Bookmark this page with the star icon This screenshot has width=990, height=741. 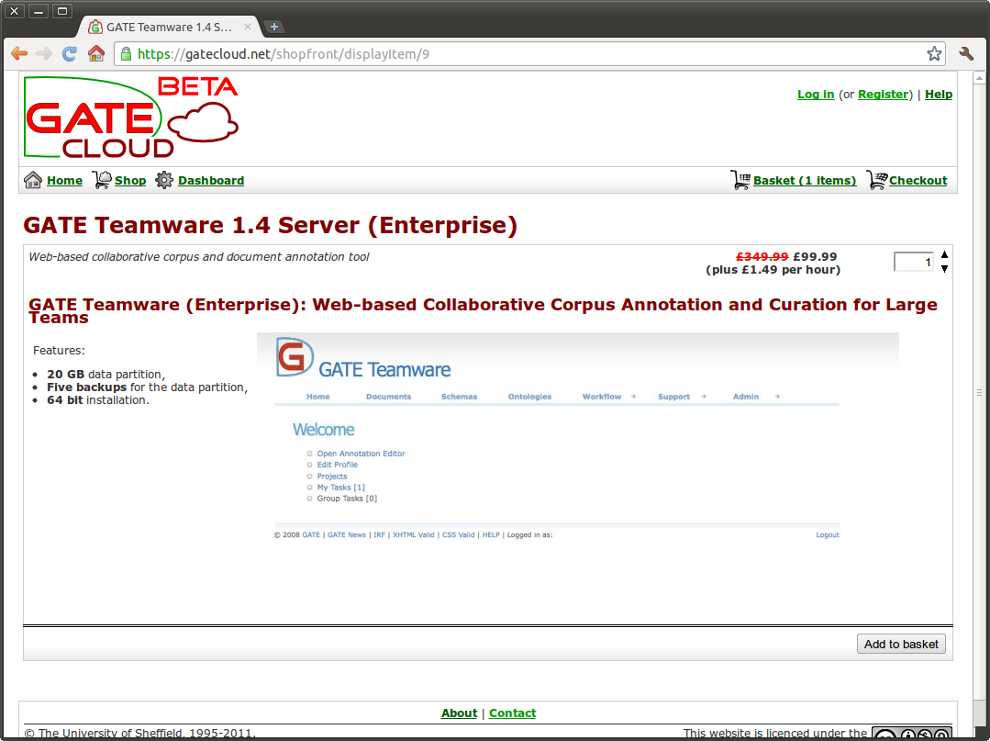(x=934, y=53)
